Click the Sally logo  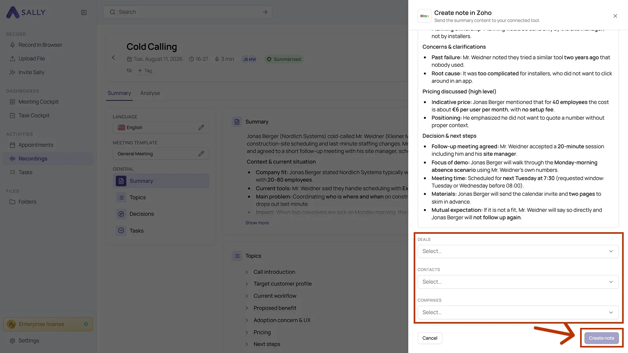[26, 12]
